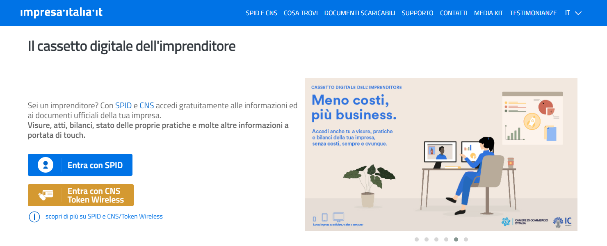Click the info circle icon
This screenshot has width=607, height=246.
[34, 216]
